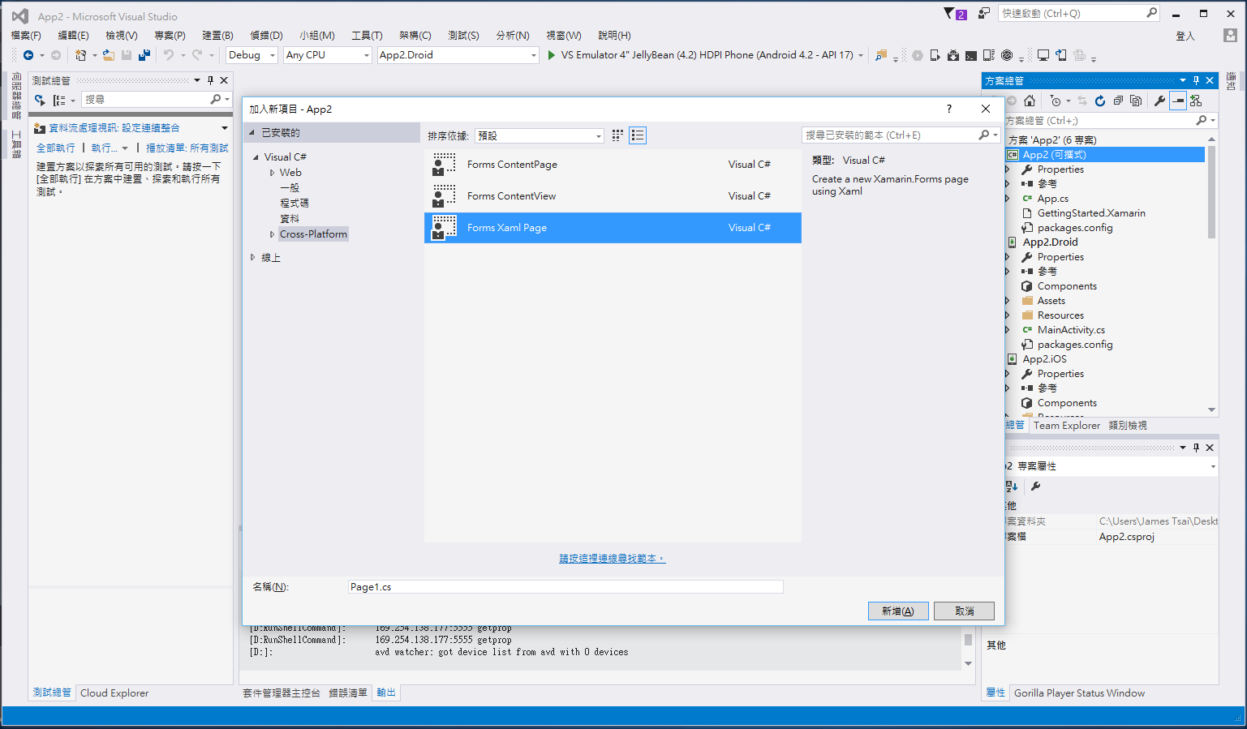1247x729 pixels.
Task: Switch to Cloud Explorer tab
Action: (x=114, y=693)
